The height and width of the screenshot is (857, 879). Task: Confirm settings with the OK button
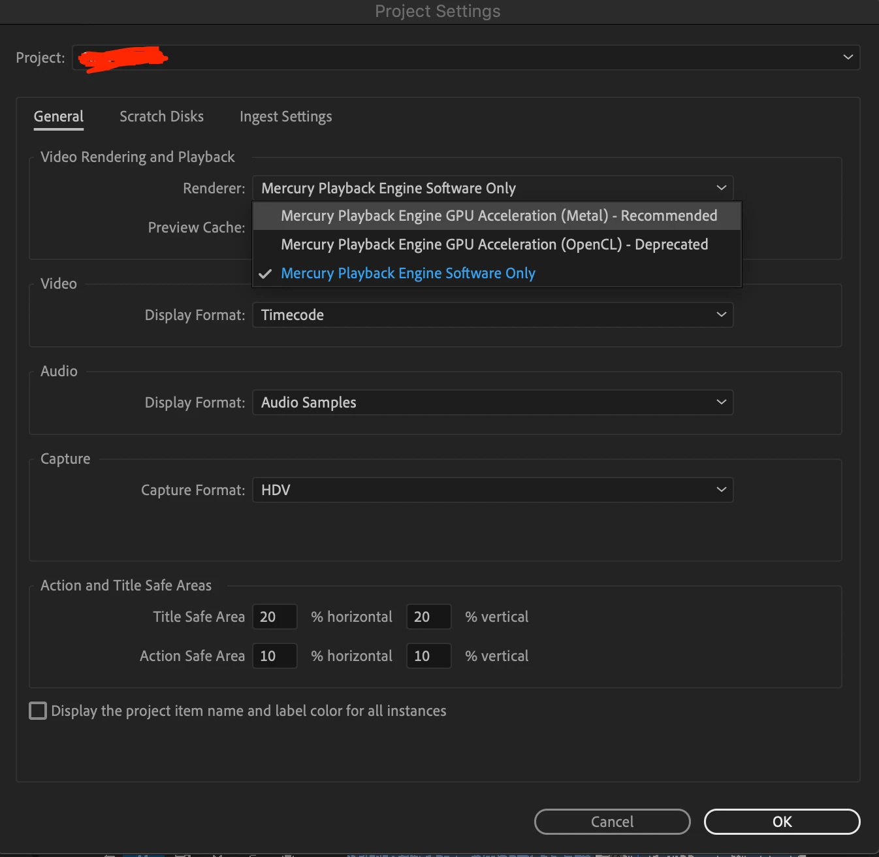click(782, 822)
